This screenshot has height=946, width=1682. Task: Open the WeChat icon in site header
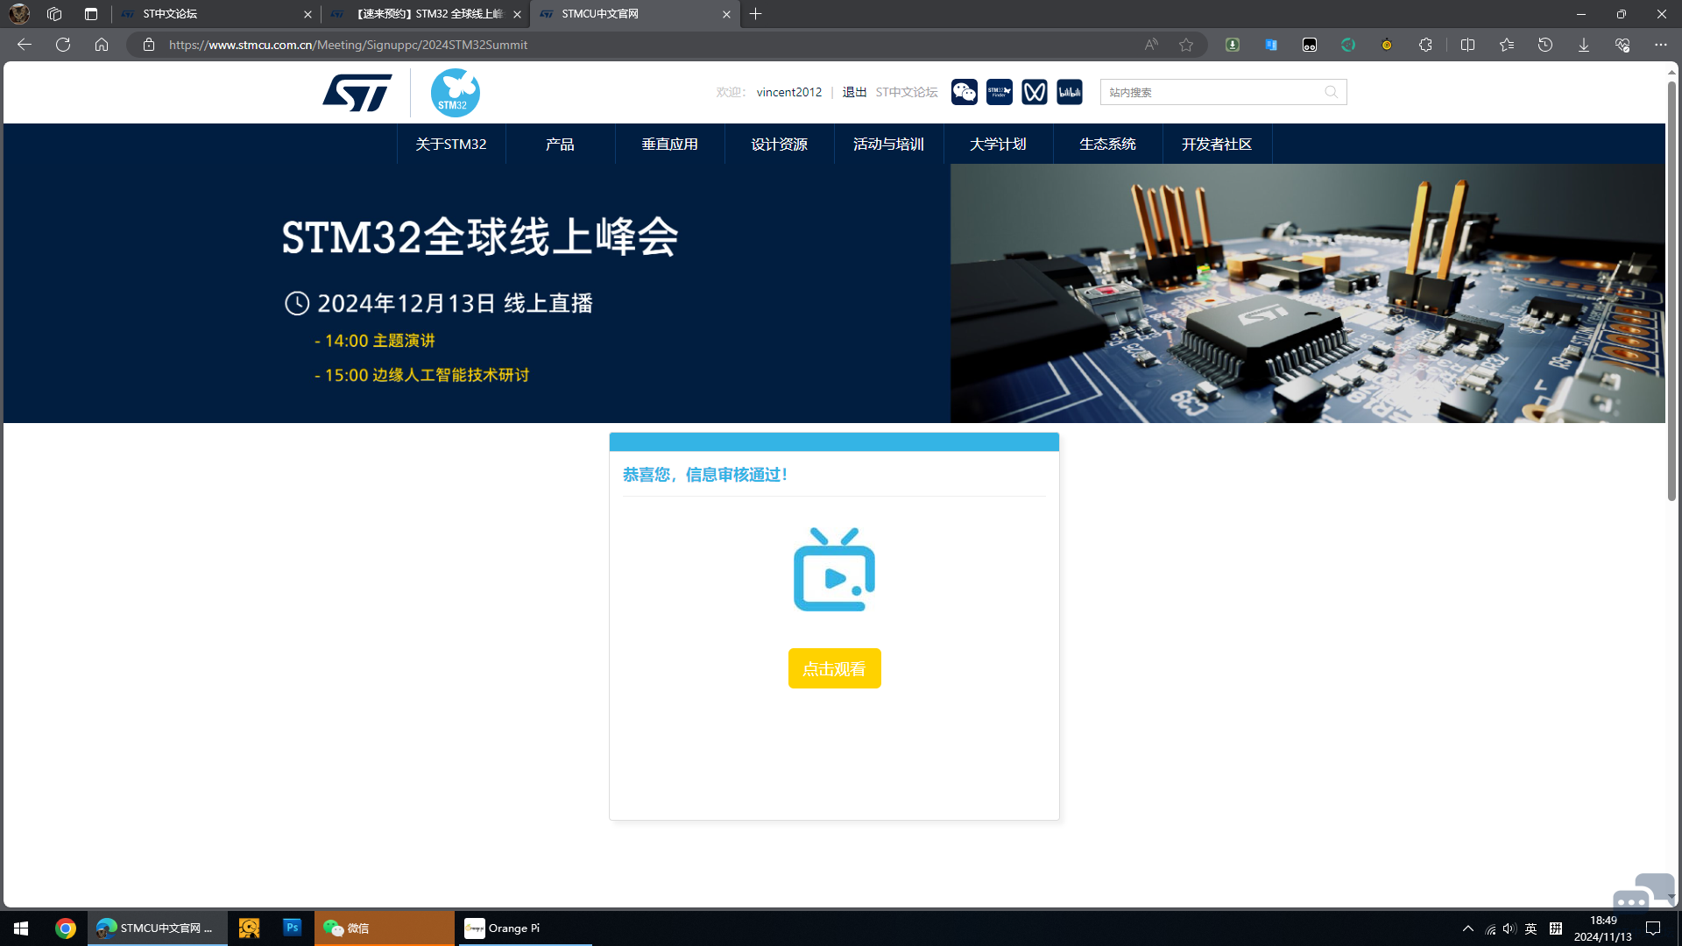(965, 92)
